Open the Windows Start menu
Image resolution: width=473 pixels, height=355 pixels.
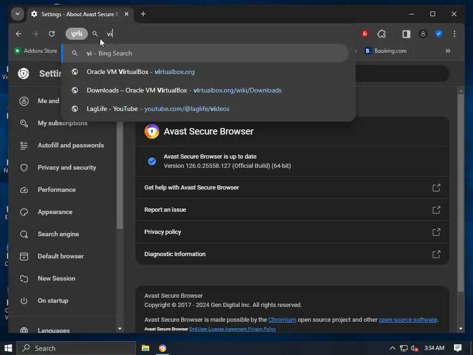pos(8,348)
